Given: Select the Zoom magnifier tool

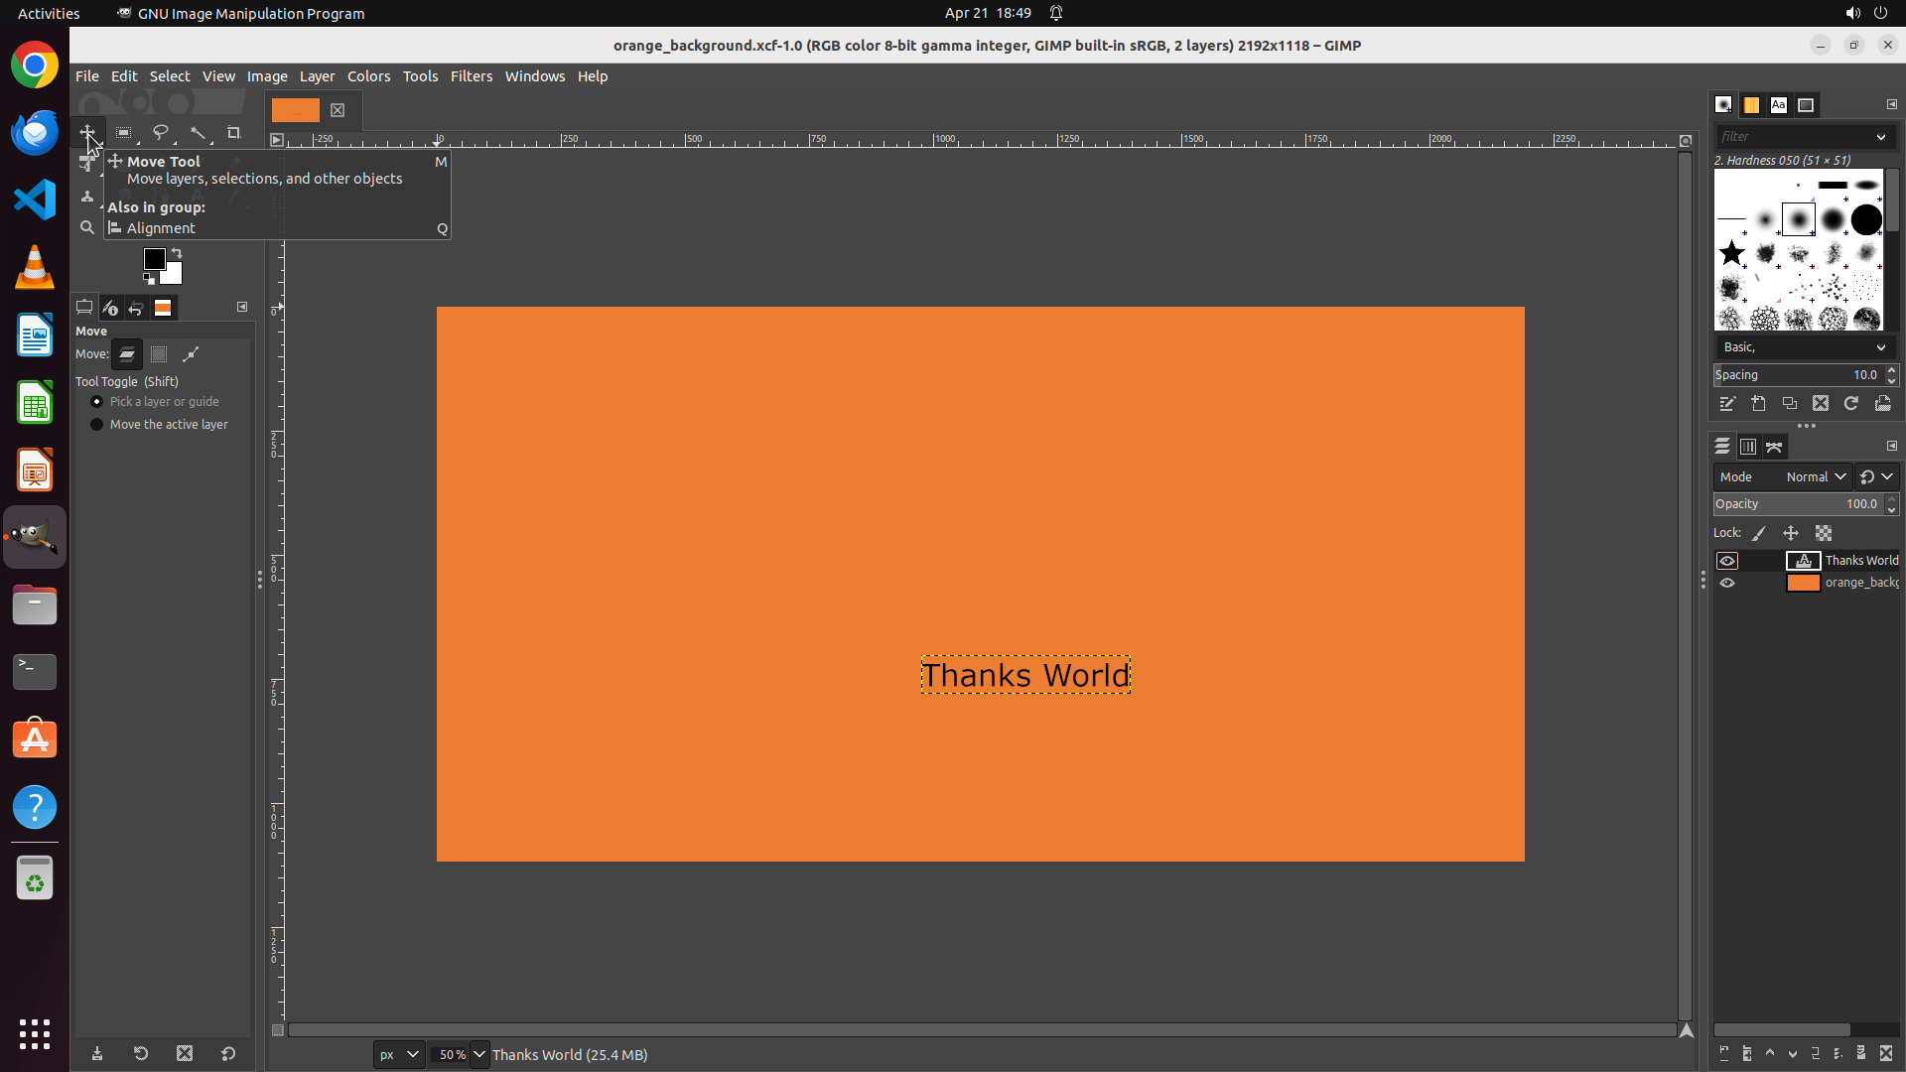Looking at the screenshot, I should pyautogui.click(x=87, y=227).
